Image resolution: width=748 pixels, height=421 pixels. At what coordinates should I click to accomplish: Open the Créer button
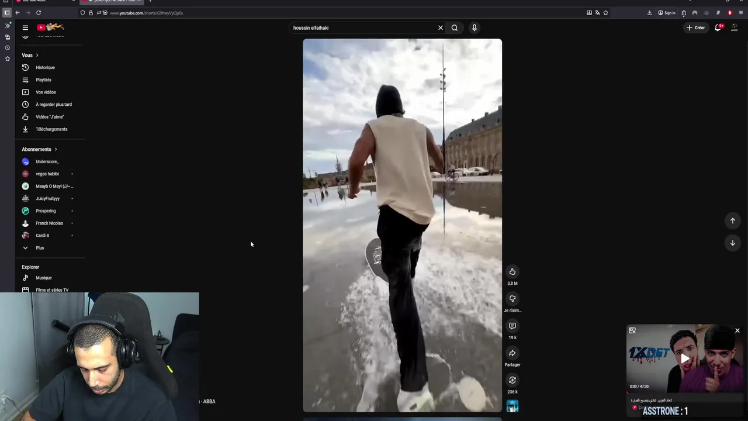pos(695,27)
